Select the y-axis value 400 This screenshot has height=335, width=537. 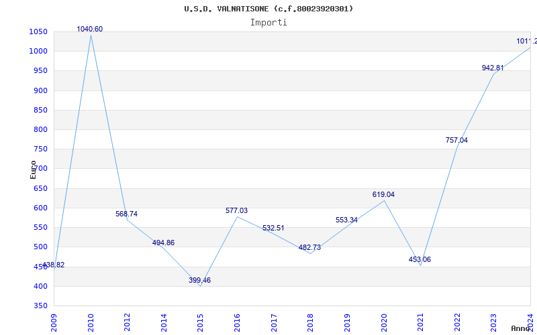40,286
